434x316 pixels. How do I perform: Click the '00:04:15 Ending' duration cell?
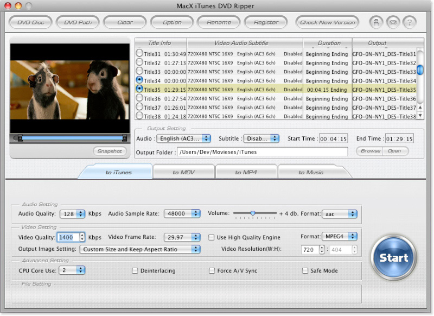coord(327,90)
